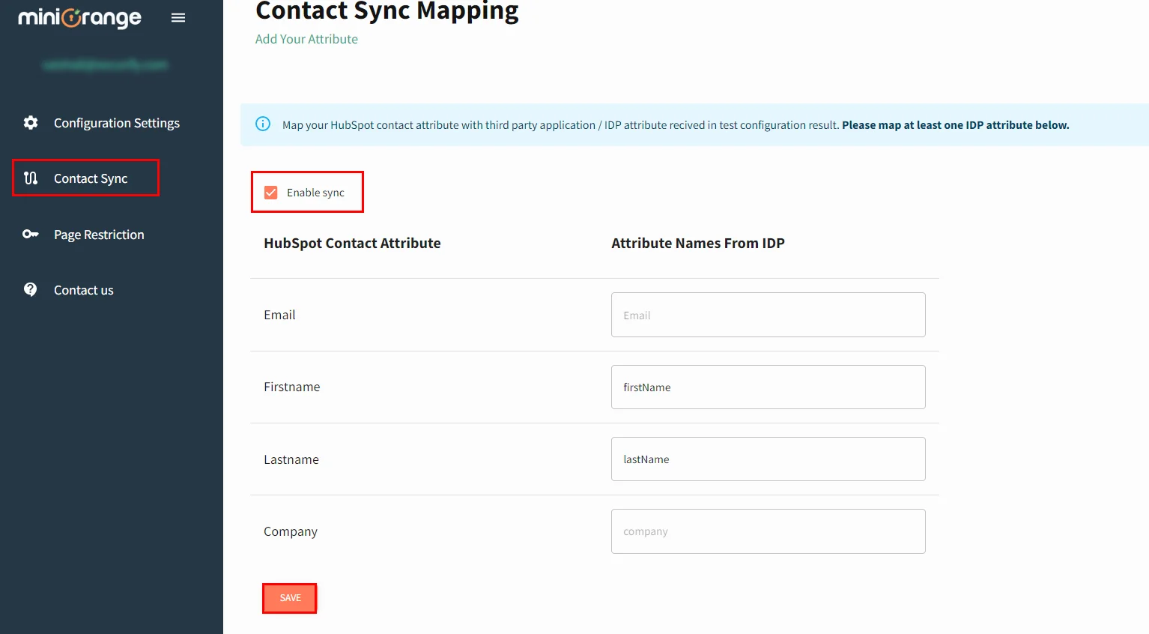Click the Attribute Names From IDP header
Viewport: 1149px width, 634px height.
point(698,243)
